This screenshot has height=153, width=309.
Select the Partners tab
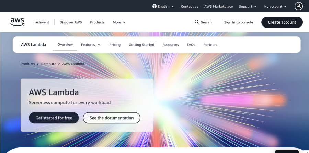pos(210,45)
